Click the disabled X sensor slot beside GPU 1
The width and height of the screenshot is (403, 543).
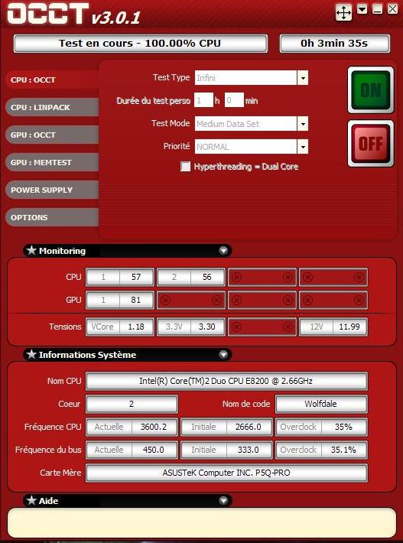(191, 300)
